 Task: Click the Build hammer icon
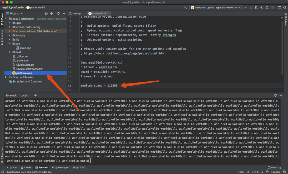pos(185,8)
